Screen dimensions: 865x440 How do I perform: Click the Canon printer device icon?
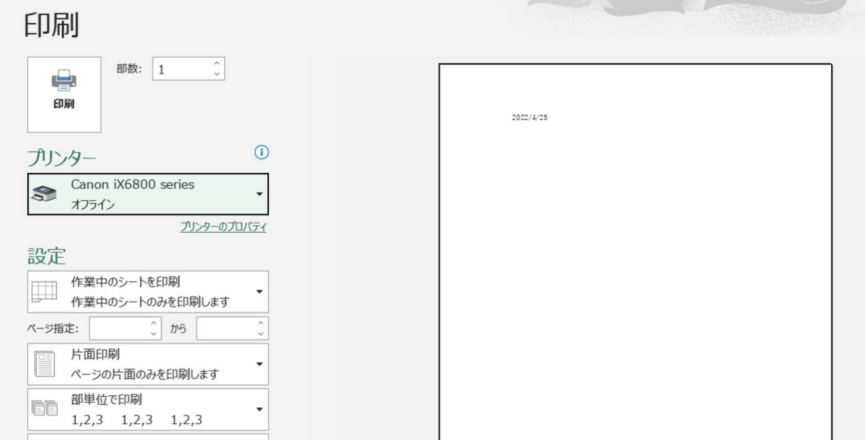[x=45, y=194]
